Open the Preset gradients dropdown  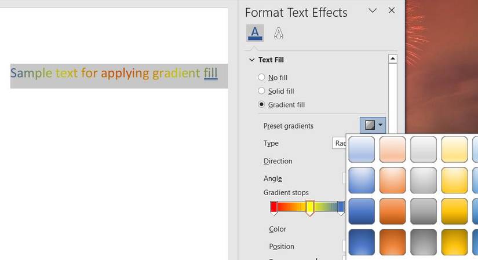373,125
